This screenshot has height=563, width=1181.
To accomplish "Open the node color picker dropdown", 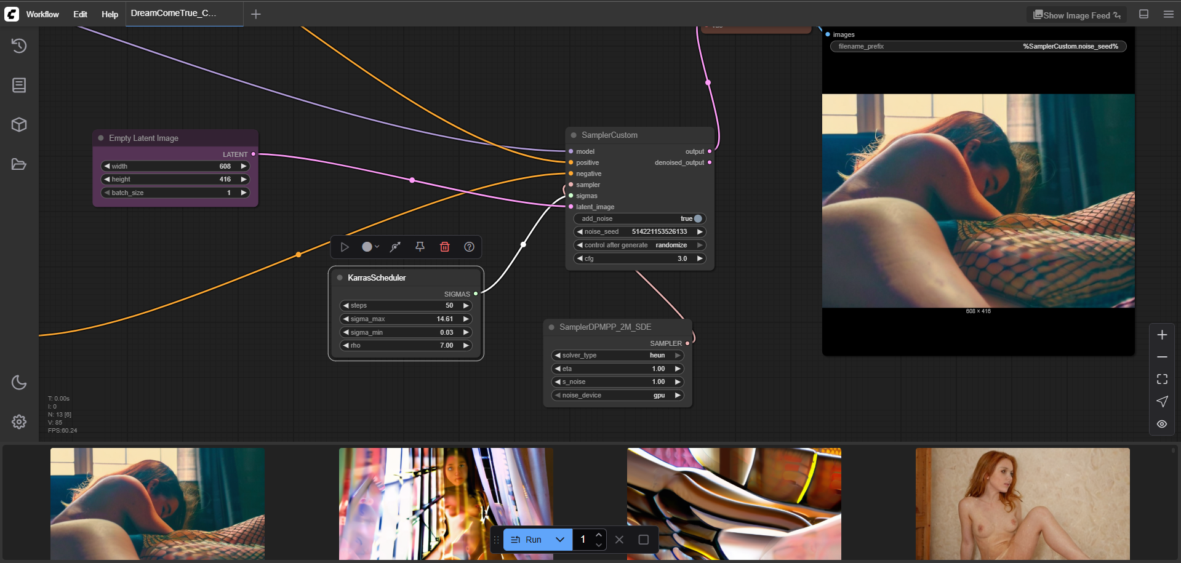I will click(x=370, y=247).
